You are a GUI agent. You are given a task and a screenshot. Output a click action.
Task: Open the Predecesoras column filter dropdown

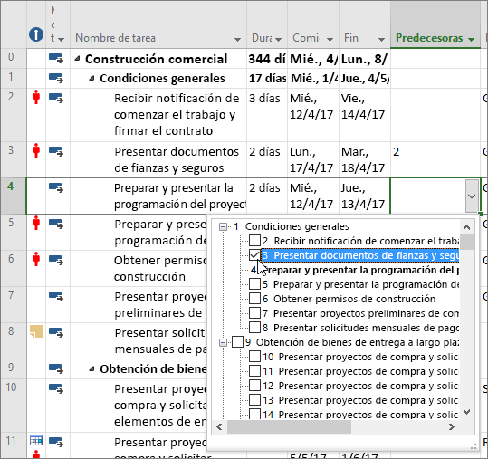tap(471, 39)
